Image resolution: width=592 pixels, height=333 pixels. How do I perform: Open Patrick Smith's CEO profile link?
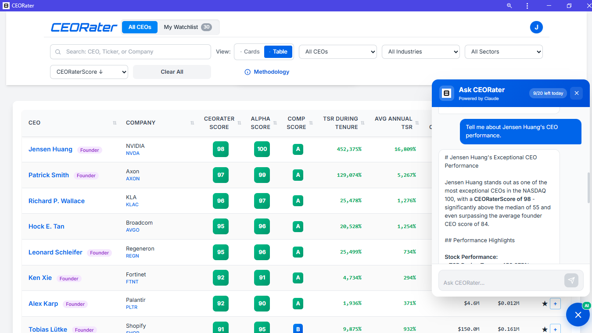click(49, 175)
